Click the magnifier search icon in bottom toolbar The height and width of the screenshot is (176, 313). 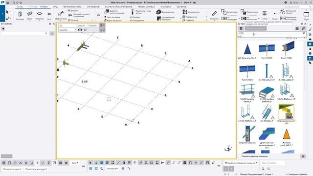[263, 169]
